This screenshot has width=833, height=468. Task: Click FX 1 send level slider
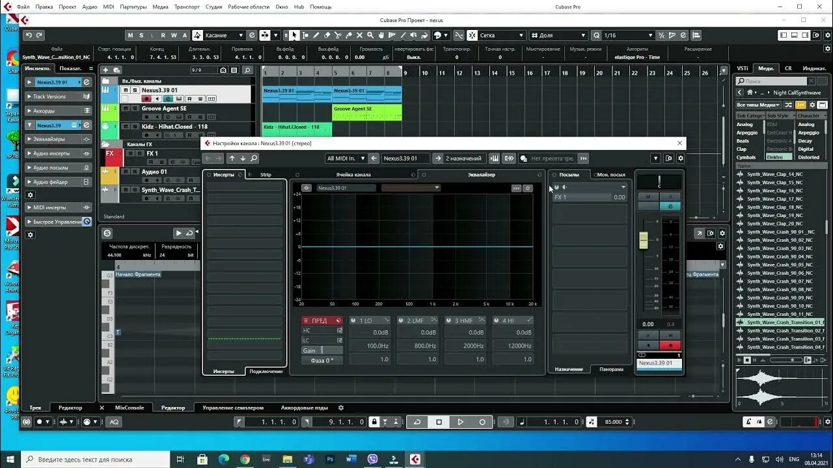590,197
